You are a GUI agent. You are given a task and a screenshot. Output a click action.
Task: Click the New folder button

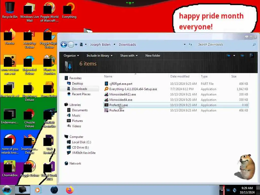[153, 56]
